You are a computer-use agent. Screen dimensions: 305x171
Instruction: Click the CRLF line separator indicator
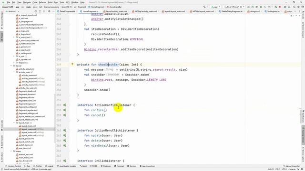[x=277, y=169]
